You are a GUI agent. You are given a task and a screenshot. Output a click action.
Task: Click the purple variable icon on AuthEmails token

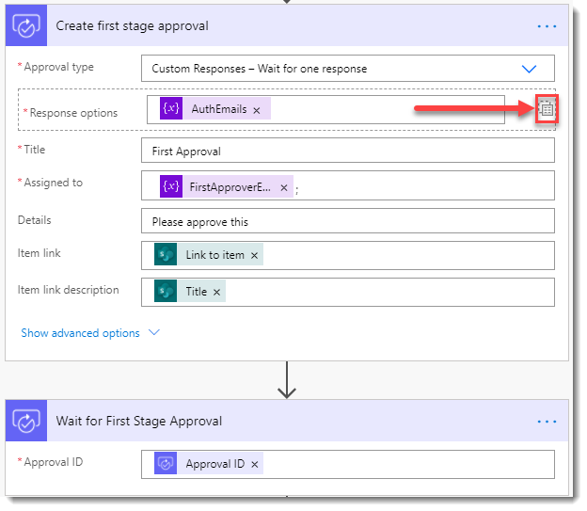(171, 109)
